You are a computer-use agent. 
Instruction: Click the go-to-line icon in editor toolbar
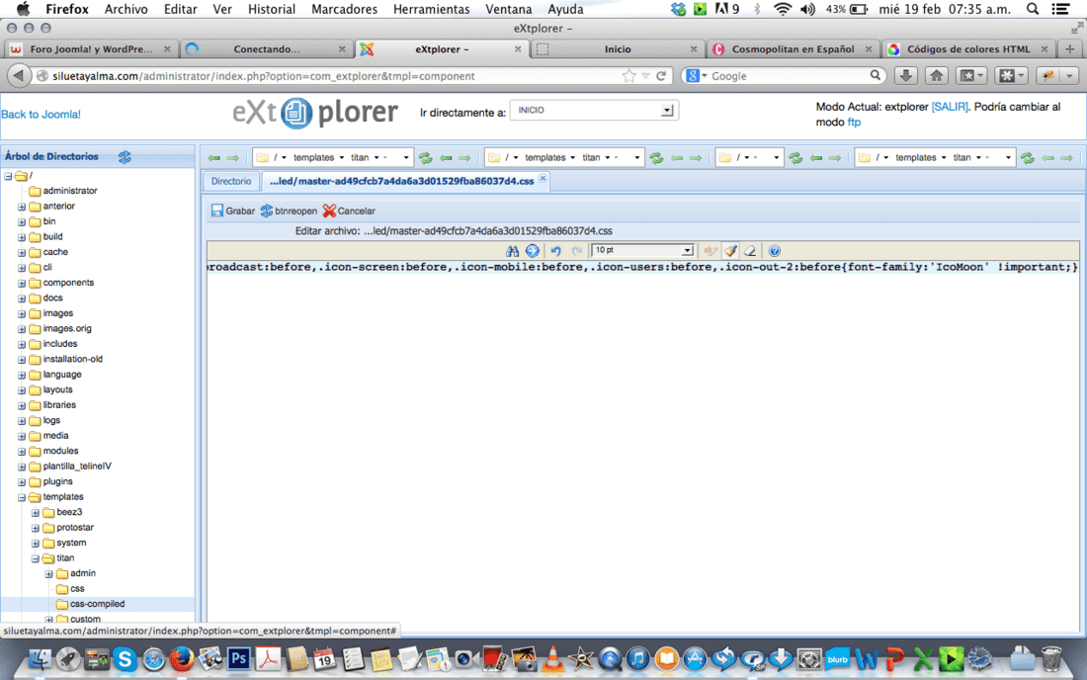[533, 251]
